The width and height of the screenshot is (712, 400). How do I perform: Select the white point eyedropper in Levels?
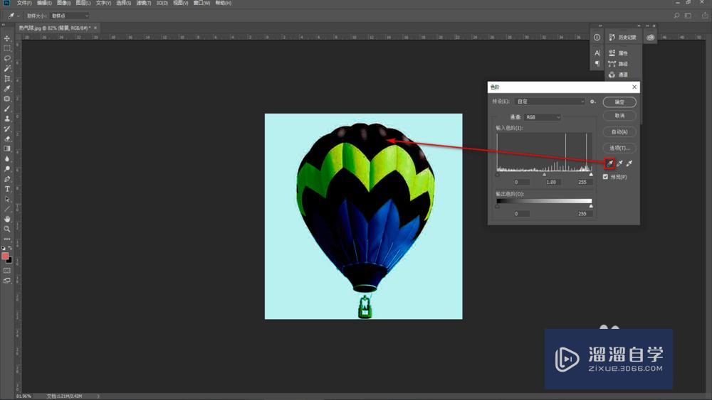629,164
